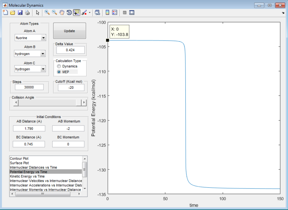Insert a legend using the toolbar
The image size is (288, 210).
[x=114, y=13]
